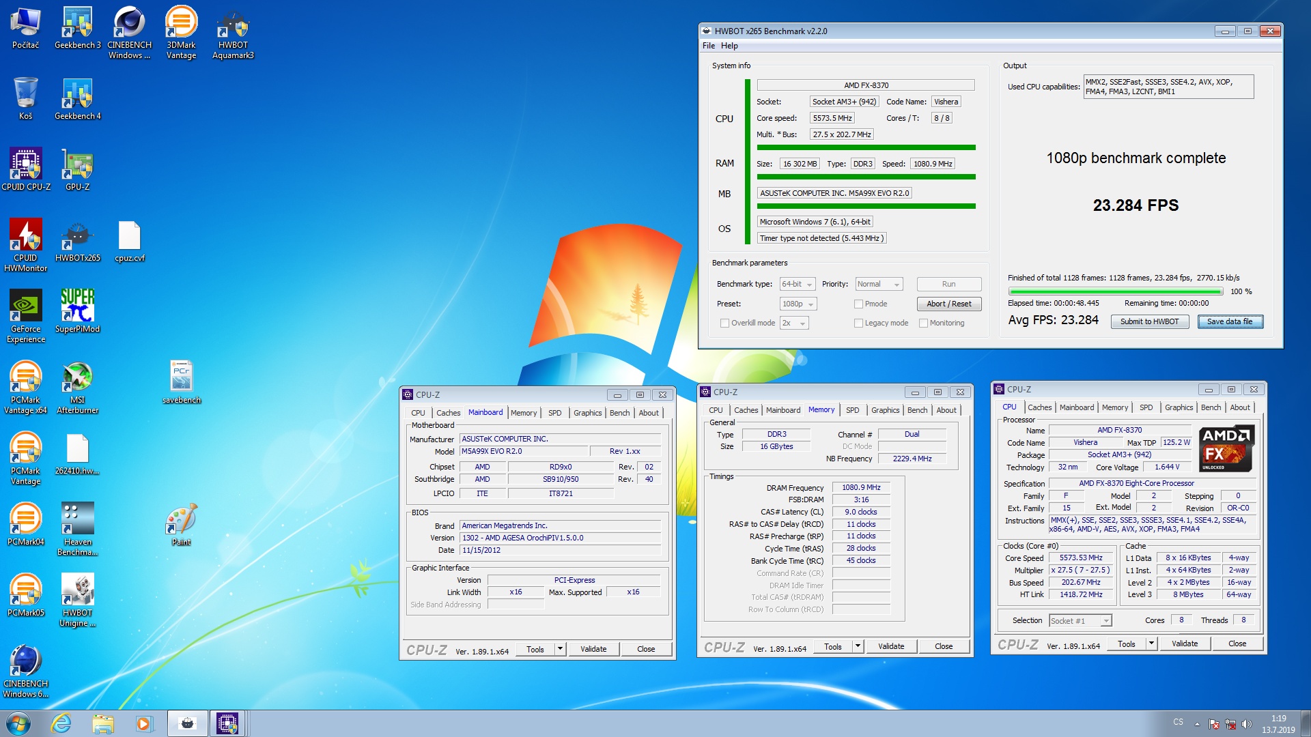Launch the CPUID CPU-Z desktop shortcut

25,169
